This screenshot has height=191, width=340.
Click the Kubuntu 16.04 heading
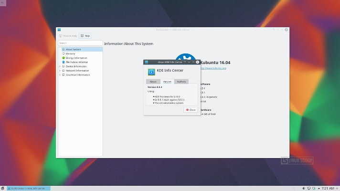click(x=215, y=63)
